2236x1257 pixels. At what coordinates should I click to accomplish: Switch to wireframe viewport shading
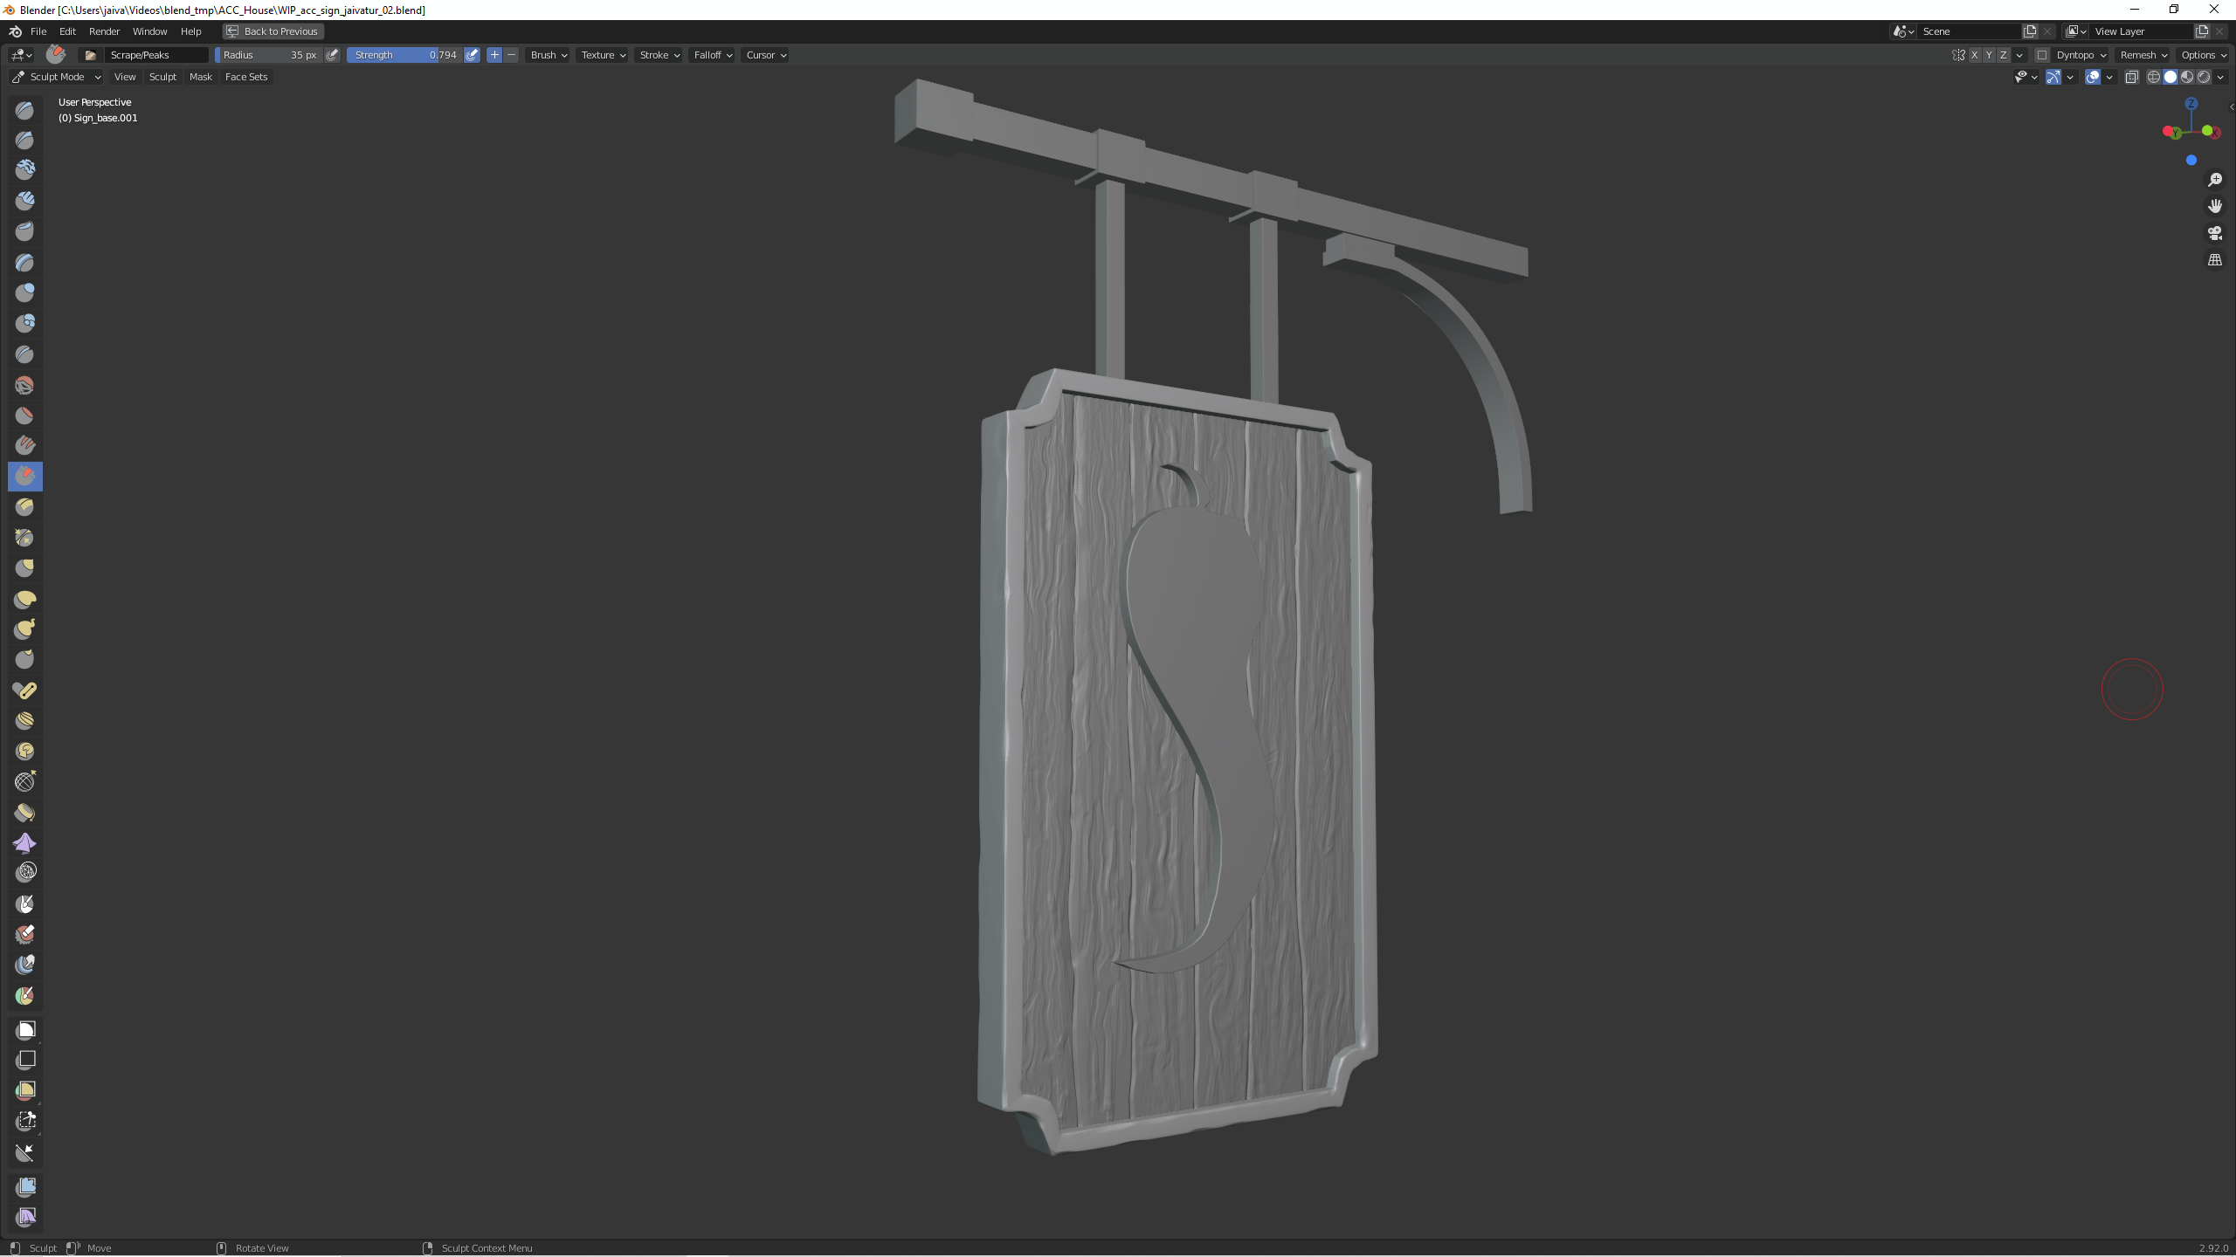click(x=2153, y=77)
